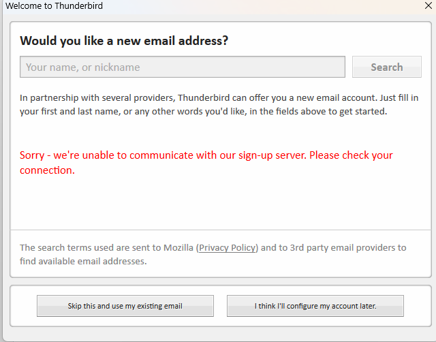Click the 'Would you like a new email address?' heading
This screenshot has height=342, width=436.
click(124, 41)
